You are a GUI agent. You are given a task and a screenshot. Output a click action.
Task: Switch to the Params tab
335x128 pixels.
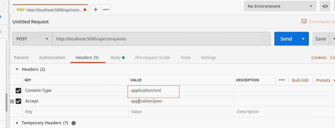[21, 57]
